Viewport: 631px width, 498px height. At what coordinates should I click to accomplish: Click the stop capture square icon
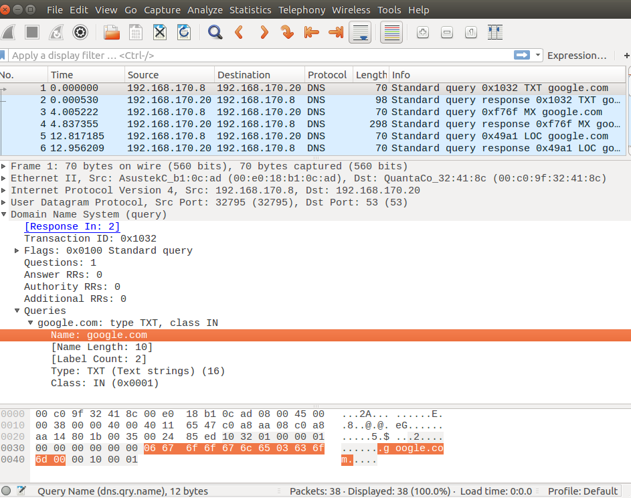tap(32, 32)
